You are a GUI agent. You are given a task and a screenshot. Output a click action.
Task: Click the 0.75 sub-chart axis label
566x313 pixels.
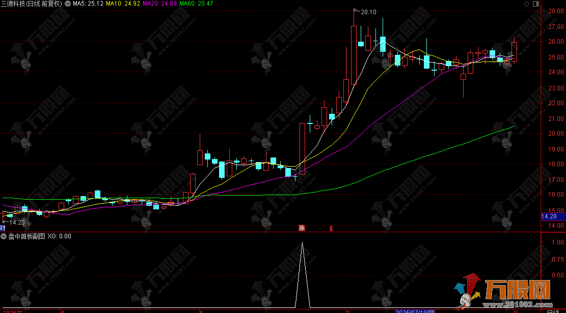point(558,260)
